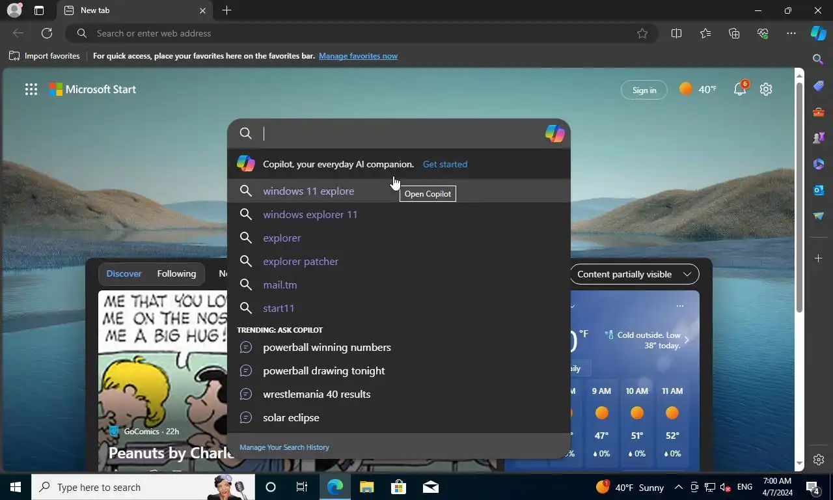Show hidden system tray icons
This screenshot has height=500, width=833.
coord(678,487)
